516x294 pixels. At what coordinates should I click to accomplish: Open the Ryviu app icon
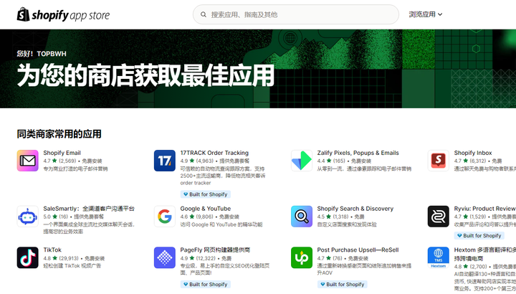pyautogui.click(x=439, y=217)
